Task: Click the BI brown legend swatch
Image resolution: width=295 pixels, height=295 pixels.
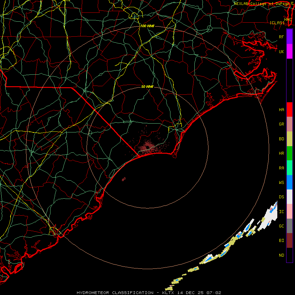Action: pos(289,241)
